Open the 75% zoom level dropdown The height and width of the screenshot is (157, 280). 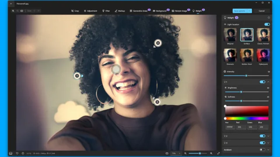click(176, 153)
